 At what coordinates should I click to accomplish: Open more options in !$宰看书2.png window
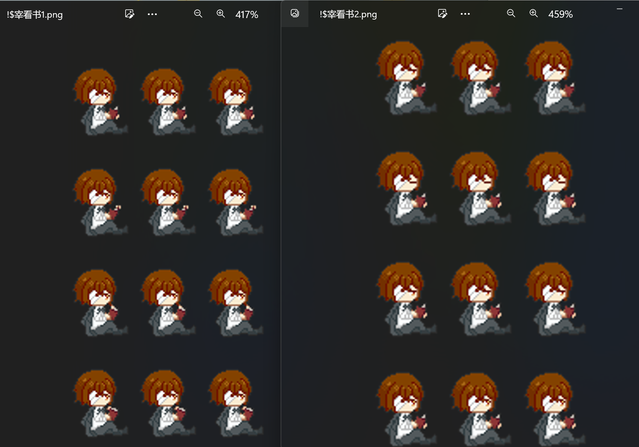point(465,14)
